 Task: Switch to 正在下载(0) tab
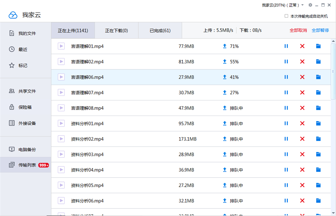[x=116, y=31]
